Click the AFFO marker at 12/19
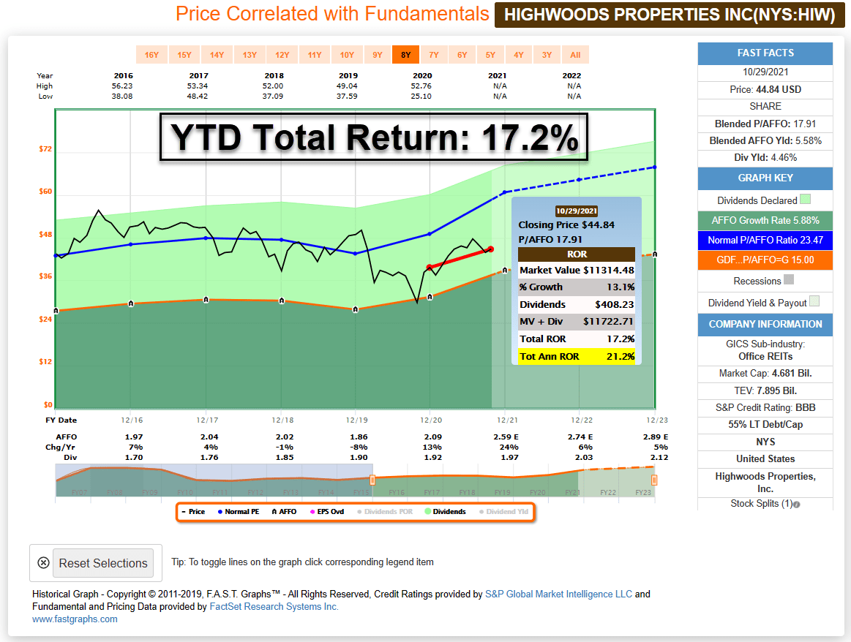This screenshot has height=642, width=851. coord(355,309)
